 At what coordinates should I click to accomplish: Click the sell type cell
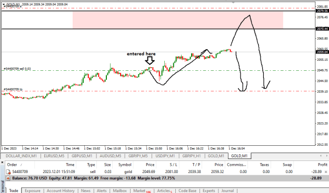coord(93,171)
